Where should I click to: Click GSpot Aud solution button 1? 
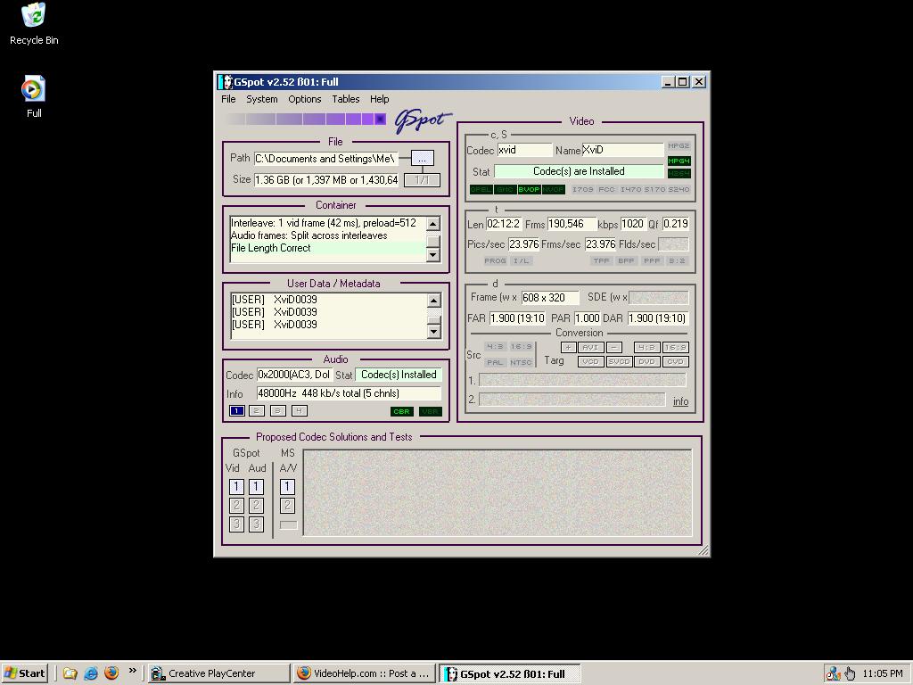point(256,486)
